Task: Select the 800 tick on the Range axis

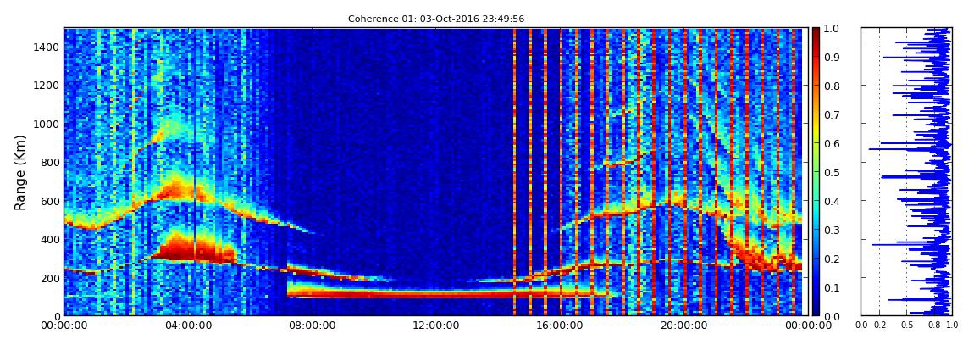Action: pos(48,163)
